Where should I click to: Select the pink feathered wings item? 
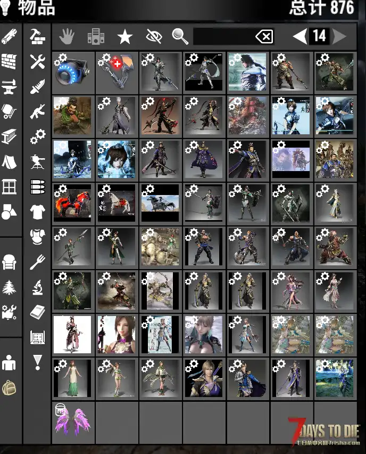click(73, 423)
